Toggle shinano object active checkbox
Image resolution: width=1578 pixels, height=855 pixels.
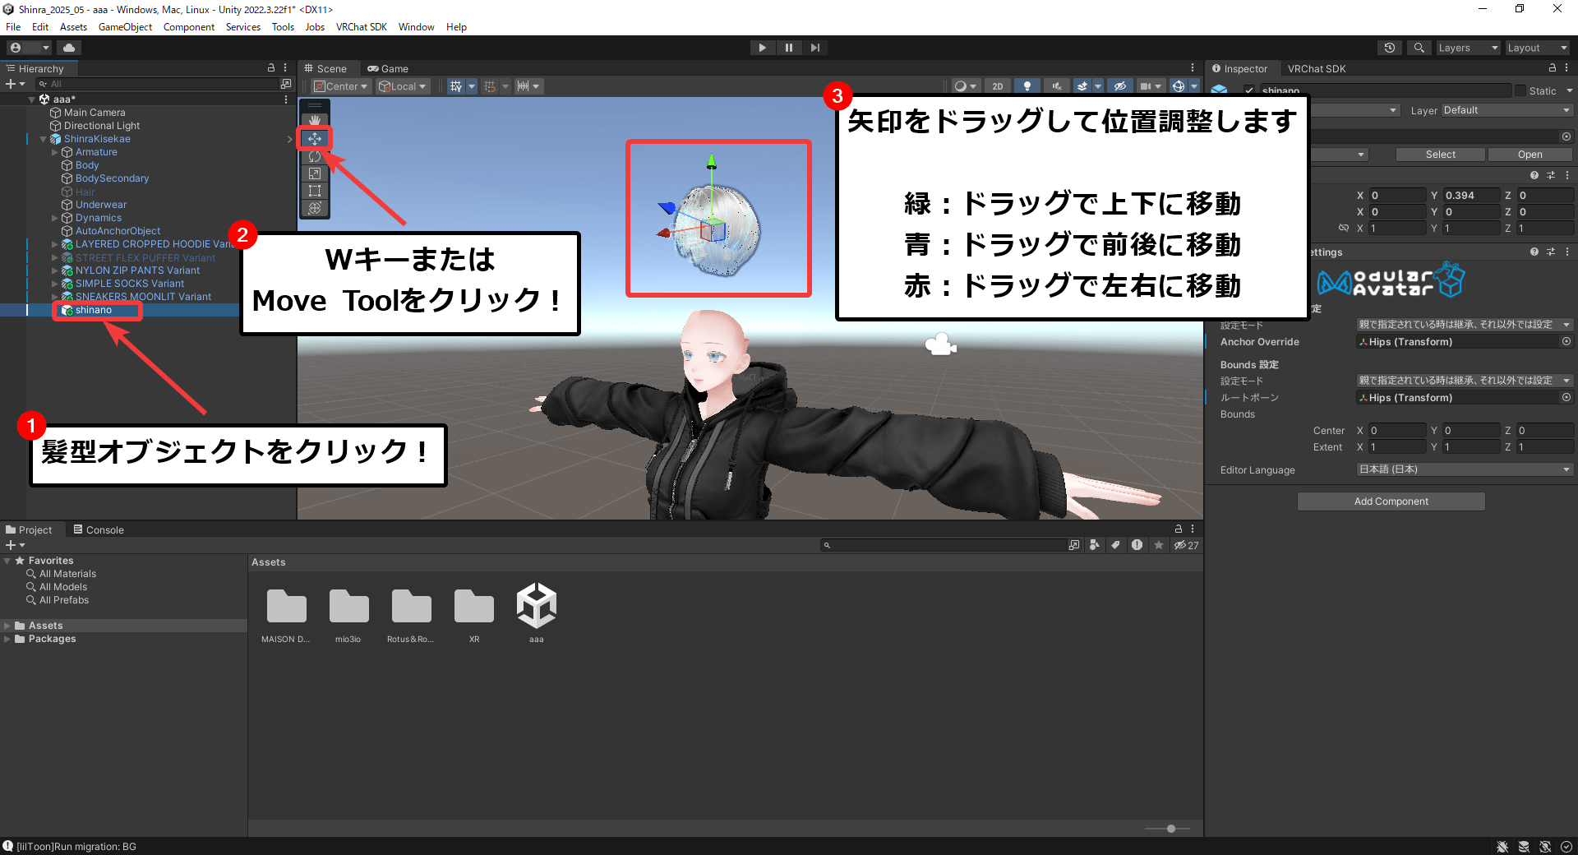point(1249,90)
